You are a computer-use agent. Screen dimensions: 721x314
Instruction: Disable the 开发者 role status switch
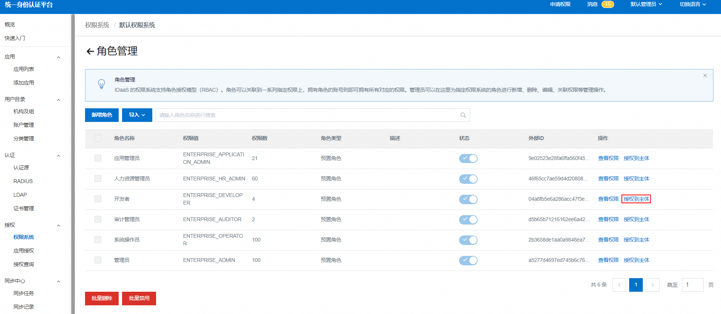tap(468, 199)
